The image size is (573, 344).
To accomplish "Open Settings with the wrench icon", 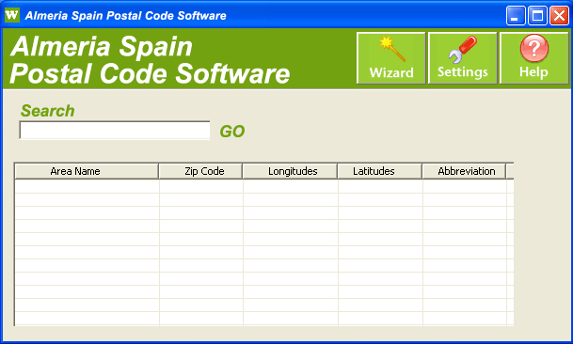I will click(463, 58).
